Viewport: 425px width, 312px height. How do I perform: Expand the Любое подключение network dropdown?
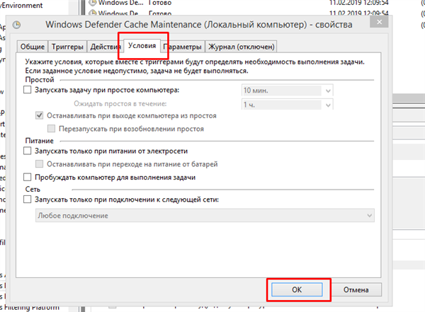[205, 216]
